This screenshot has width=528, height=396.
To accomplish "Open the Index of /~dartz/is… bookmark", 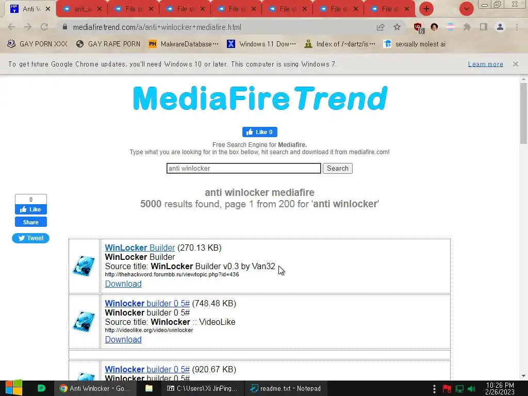I will (x=339, y=44).
